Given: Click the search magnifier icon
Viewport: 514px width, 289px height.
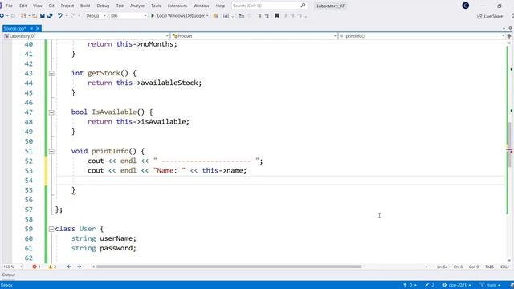Looking at the screenshot, I should [x=303, y=6].
